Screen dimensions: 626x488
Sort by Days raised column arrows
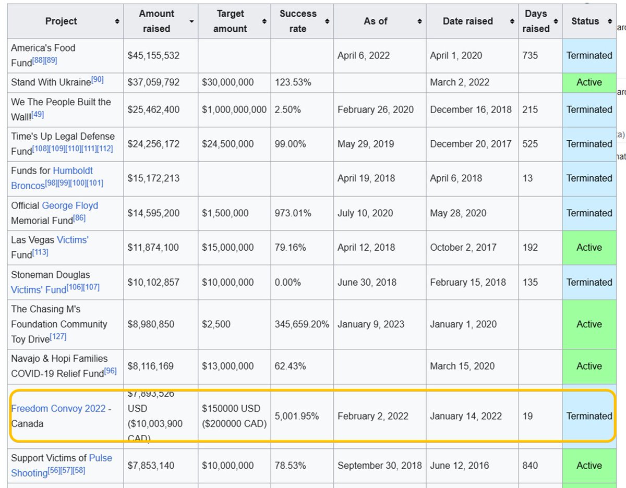click(x=556, y=21)
